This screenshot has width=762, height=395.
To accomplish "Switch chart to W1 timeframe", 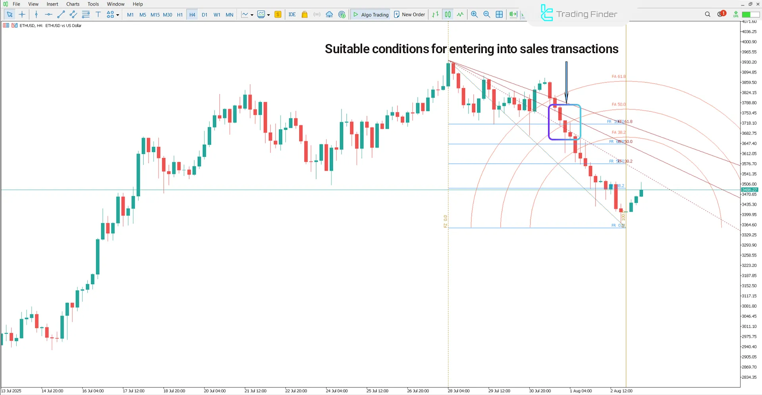I will click(217, 15).
